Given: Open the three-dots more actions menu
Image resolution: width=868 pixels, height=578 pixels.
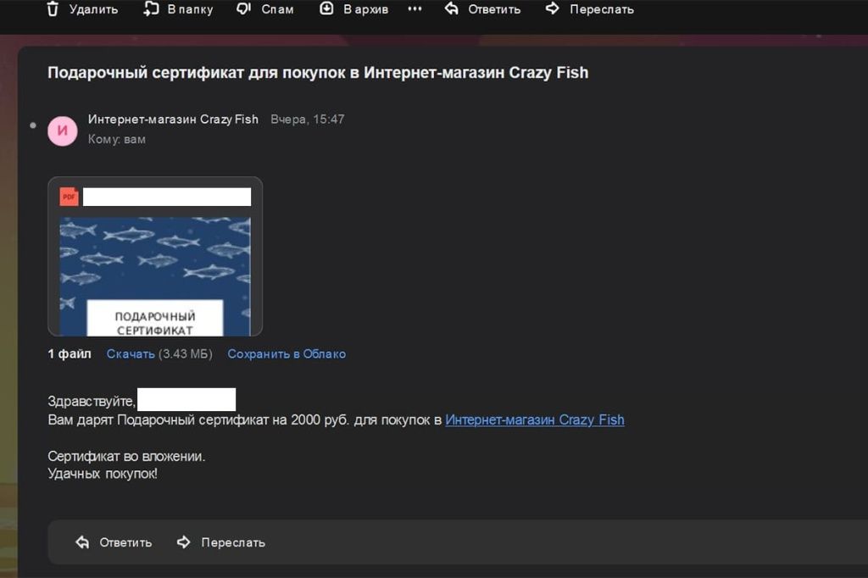Looking at the screenshot, I should click(x=415, y=9).
